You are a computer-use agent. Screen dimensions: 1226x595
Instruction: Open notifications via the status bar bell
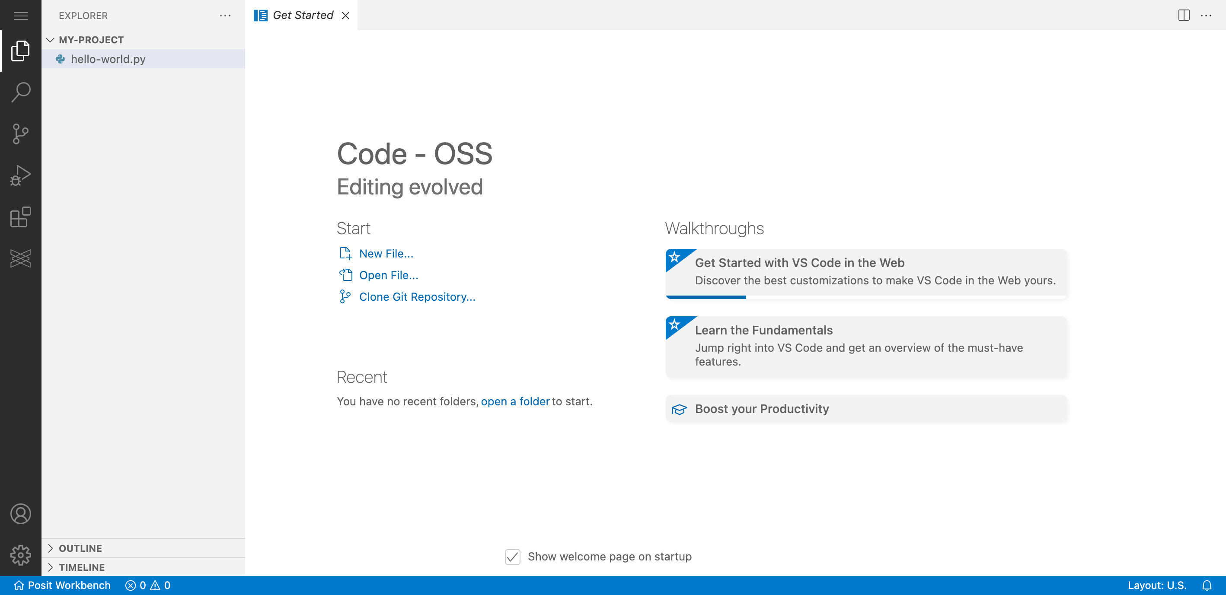1207,585
